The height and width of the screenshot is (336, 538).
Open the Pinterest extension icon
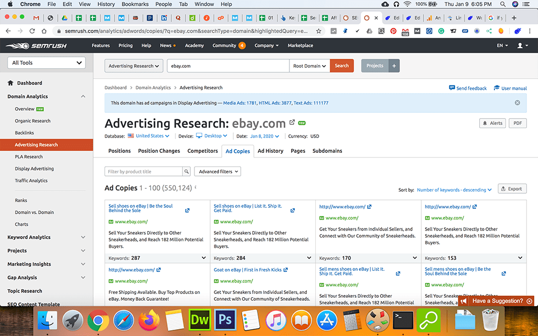393,31
